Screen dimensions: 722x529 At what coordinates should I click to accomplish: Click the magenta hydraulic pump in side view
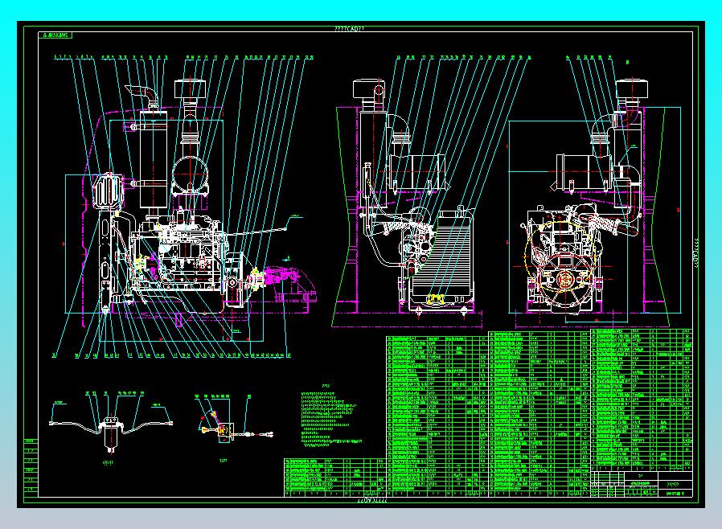click(x=273, y=278)
